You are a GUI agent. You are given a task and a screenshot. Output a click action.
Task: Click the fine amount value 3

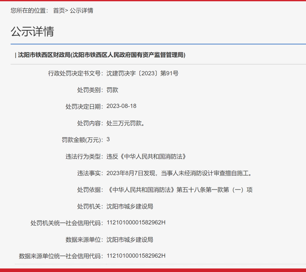pos(108,139)
